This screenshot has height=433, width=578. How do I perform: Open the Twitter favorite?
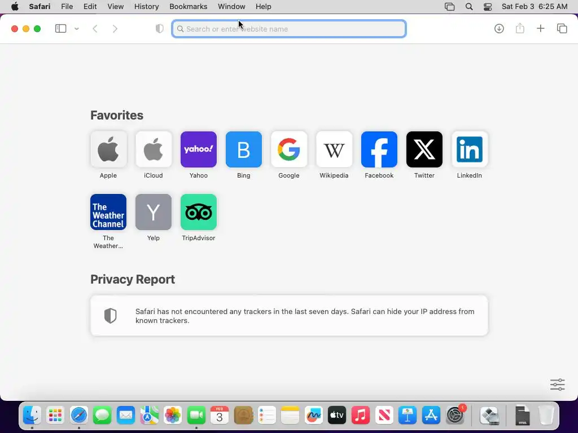[424, 149]
